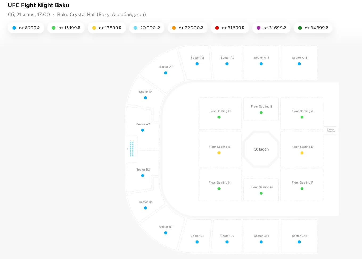This screenshot has height=259, width=362.
Task: Pick Floor Seating E yellow marker
Action: coord(219,153)
